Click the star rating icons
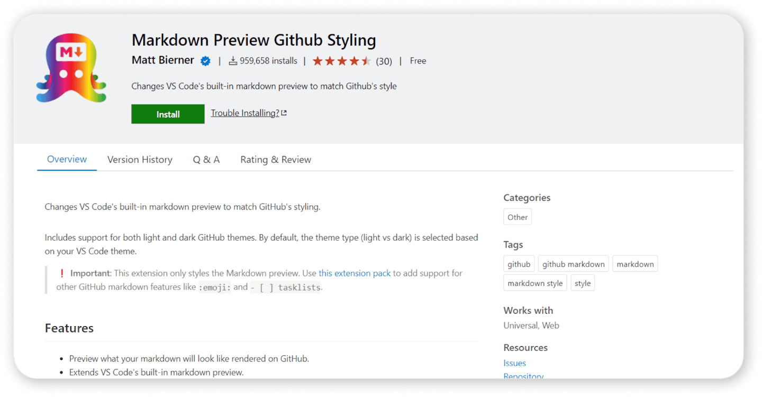762x397 pixels. pyautogui.click(x=341, y=61)
